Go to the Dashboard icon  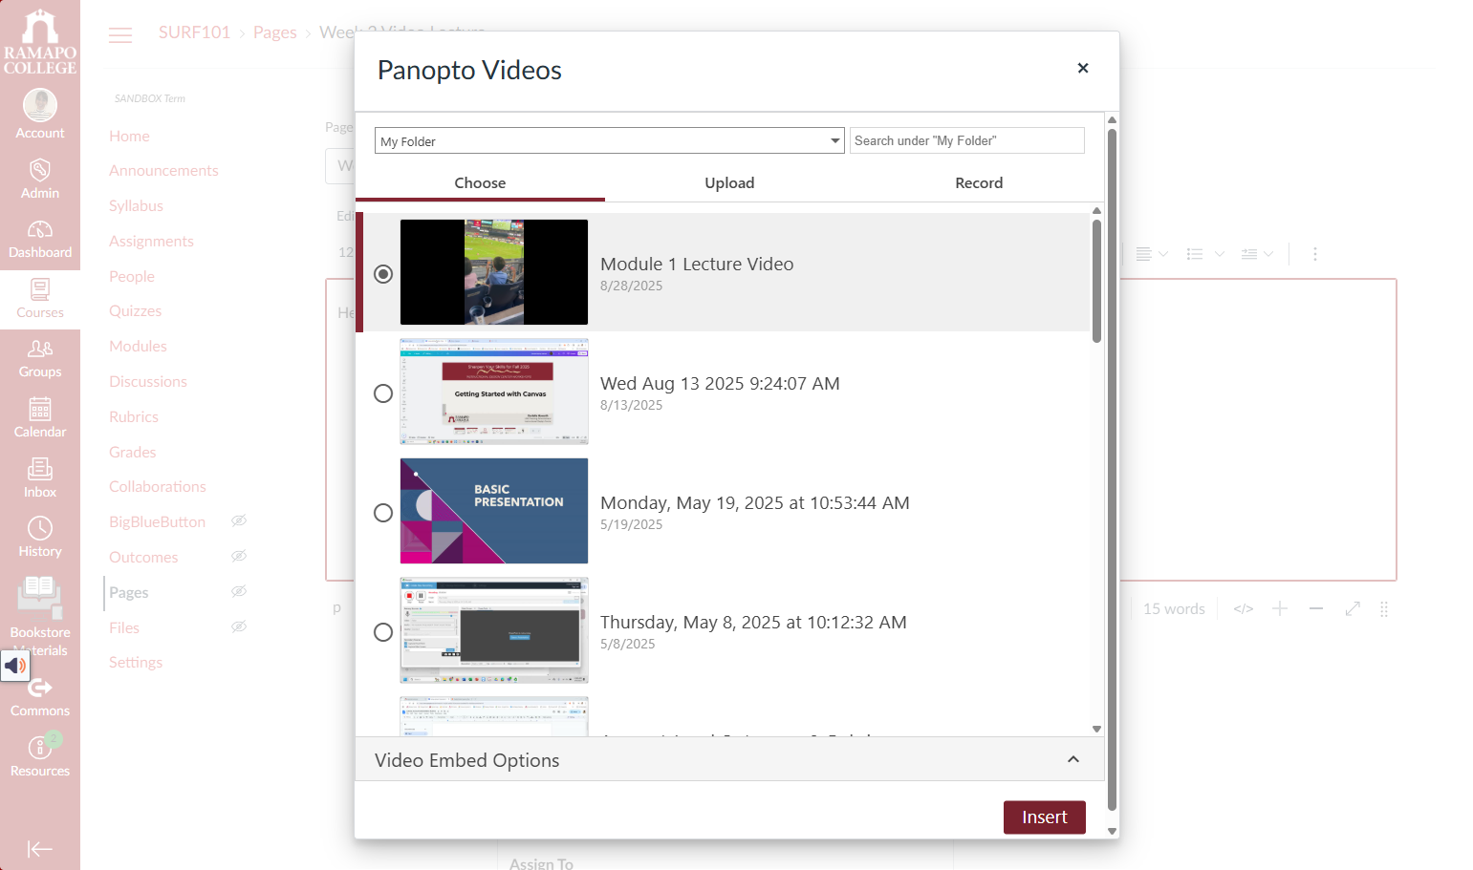tap(40, 229)
